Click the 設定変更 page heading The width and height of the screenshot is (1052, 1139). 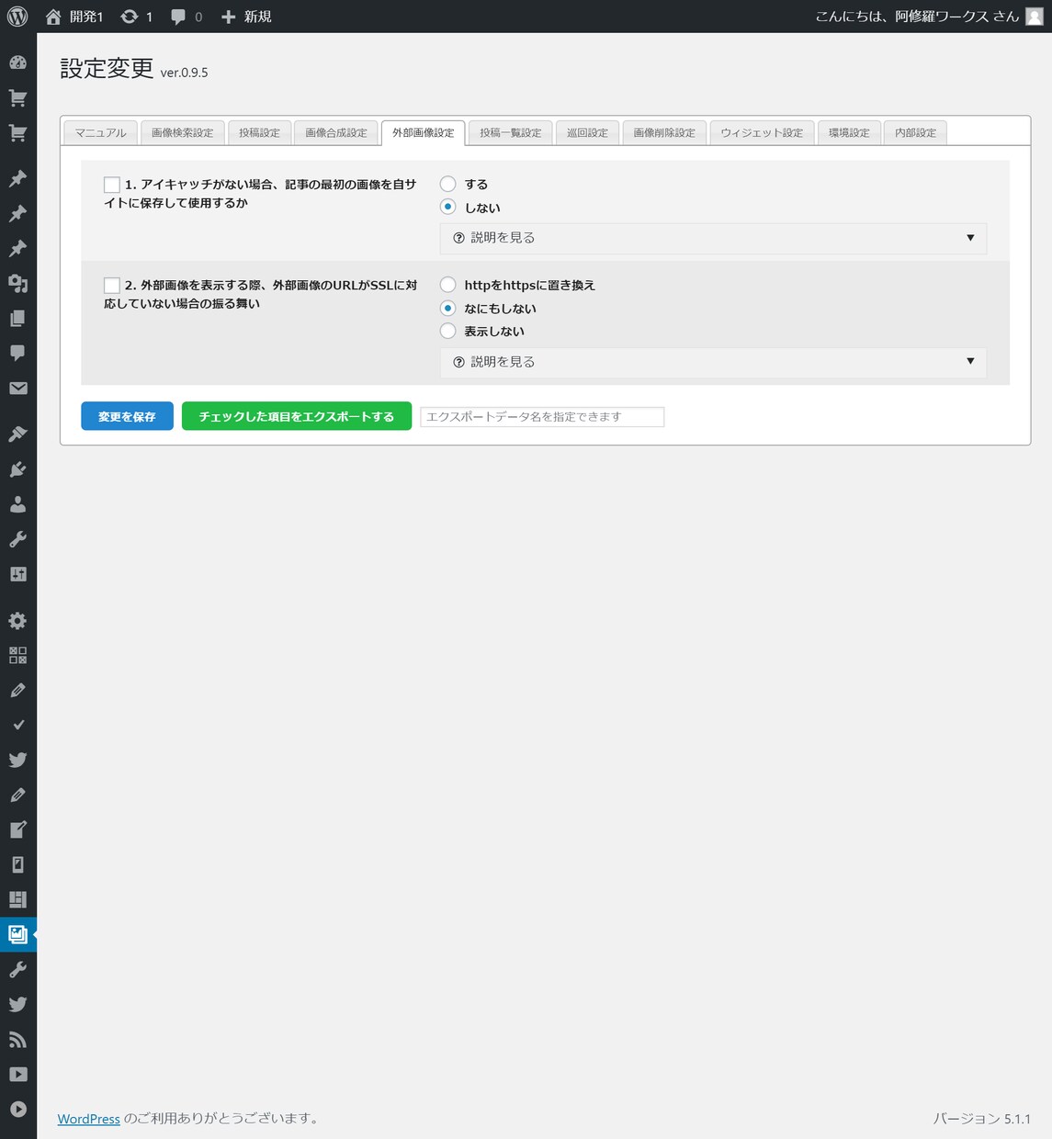(x=107, y=68)
